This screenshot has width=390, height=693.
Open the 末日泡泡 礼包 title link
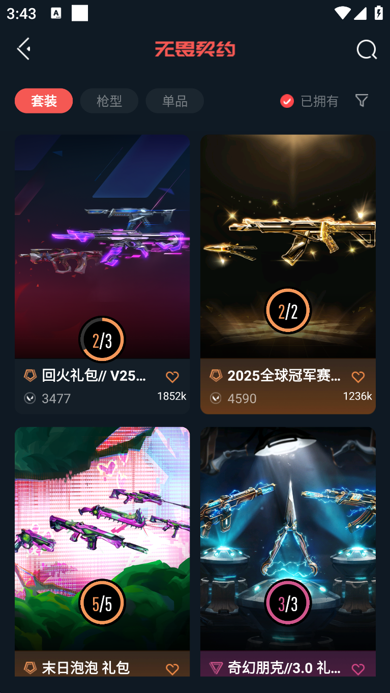pyautogui.click(x=85, y=668)
